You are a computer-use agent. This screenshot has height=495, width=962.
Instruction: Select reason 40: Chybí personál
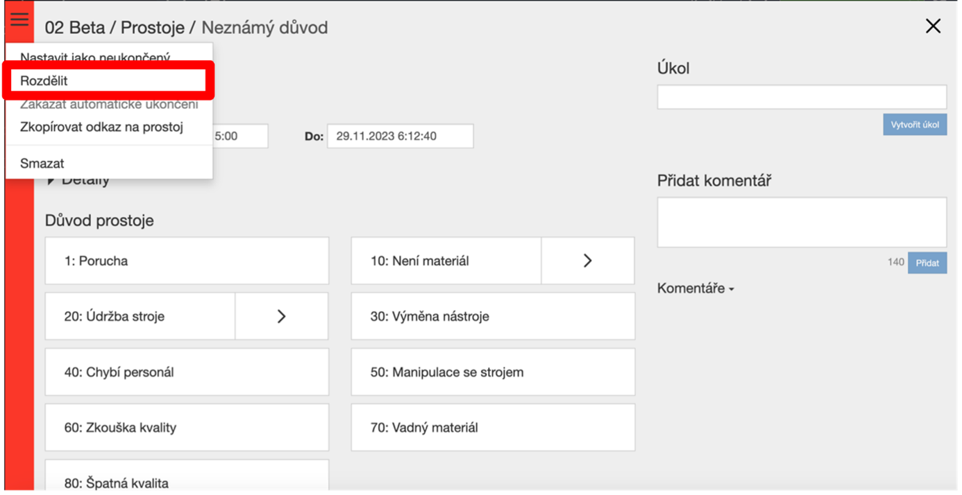(x=187, y=372)
